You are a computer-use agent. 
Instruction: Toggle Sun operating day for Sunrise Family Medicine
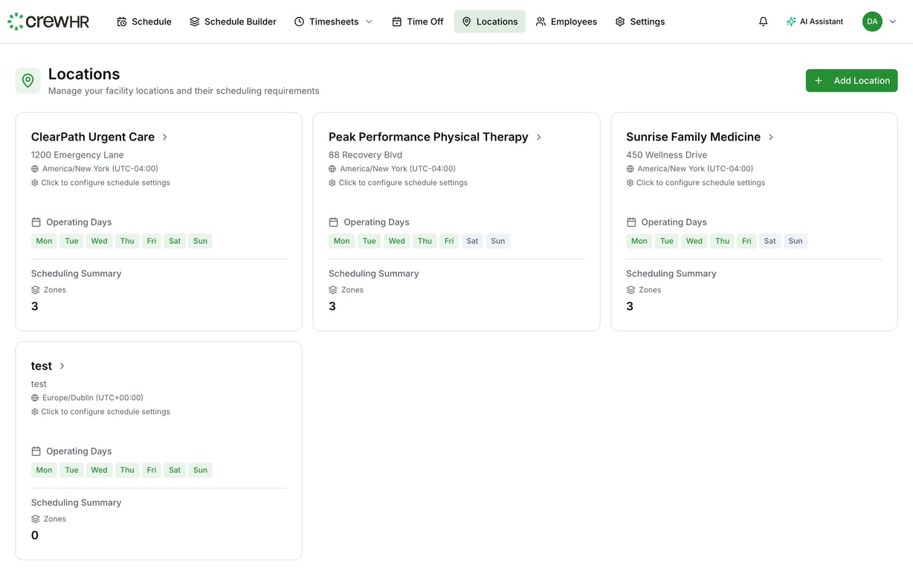795,241
